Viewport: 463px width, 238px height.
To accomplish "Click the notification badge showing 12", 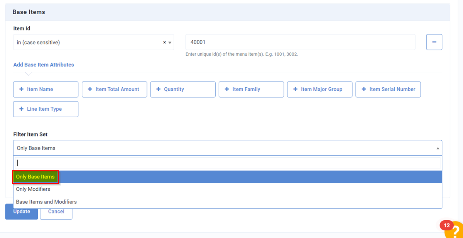I will 446,225.
